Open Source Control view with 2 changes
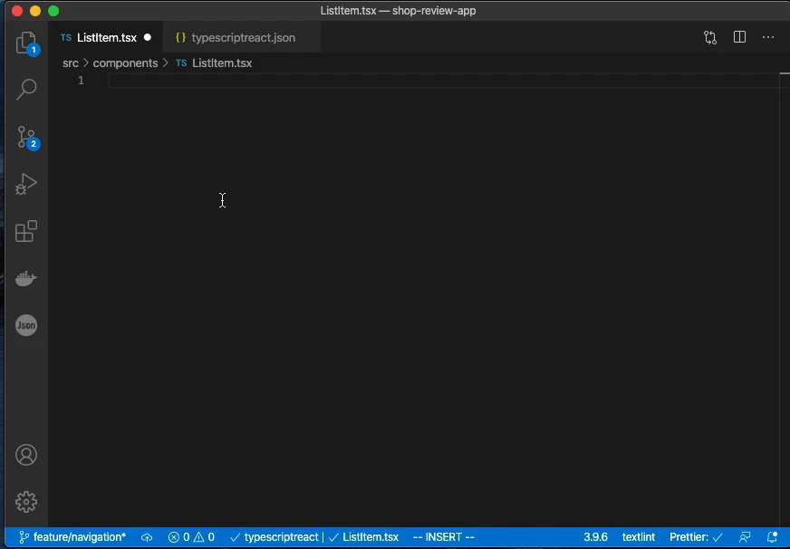The height and width of the screenshot is (549, 790). [26, 137]
